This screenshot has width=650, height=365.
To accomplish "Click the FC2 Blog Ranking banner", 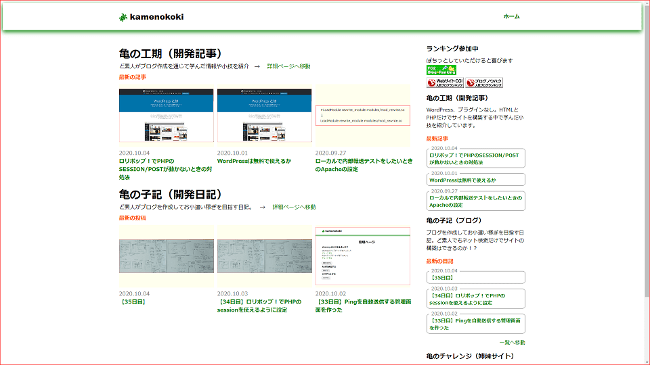I will (441, 70).
